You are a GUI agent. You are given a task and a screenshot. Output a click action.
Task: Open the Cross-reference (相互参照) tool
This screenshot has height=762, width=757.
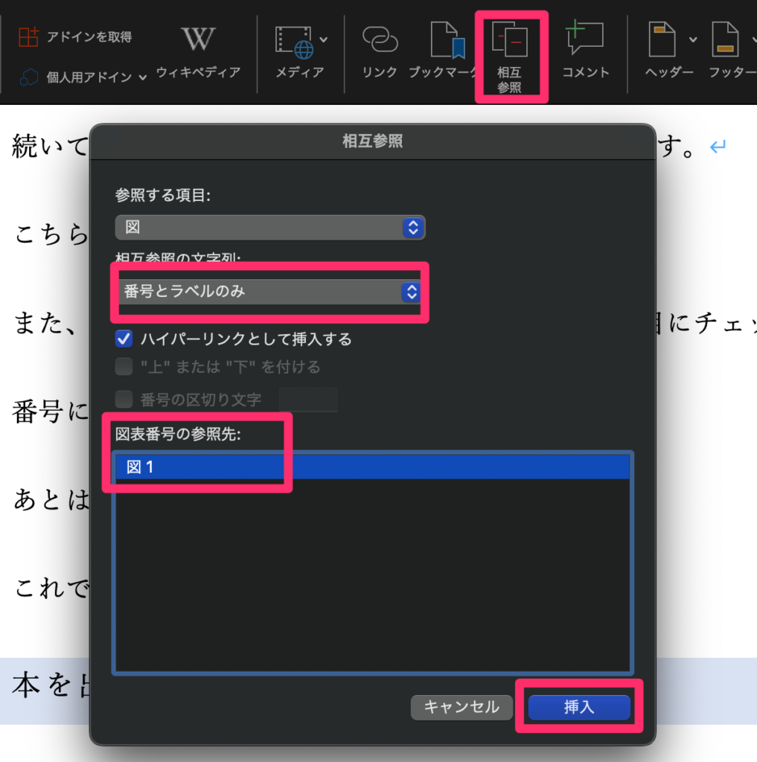[x=510, y=42]
